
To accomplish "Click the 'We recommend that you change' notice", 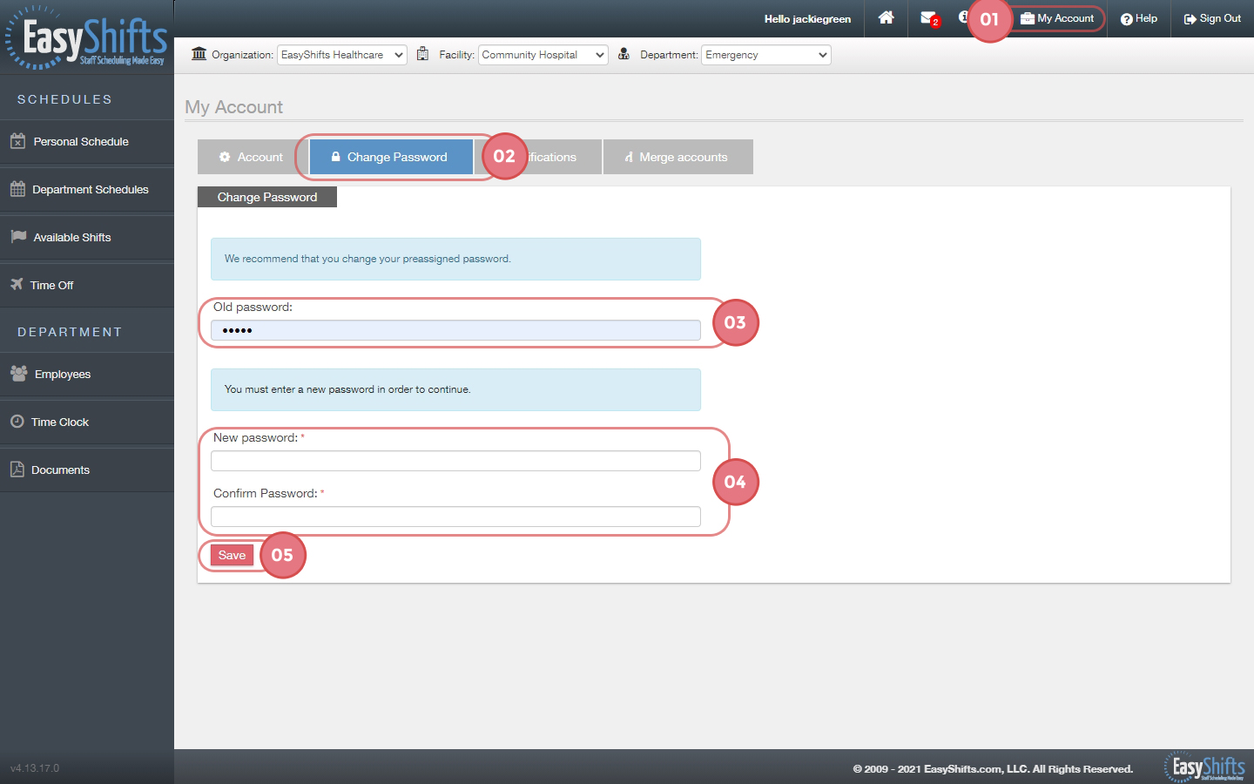I will tap(455, 259).
